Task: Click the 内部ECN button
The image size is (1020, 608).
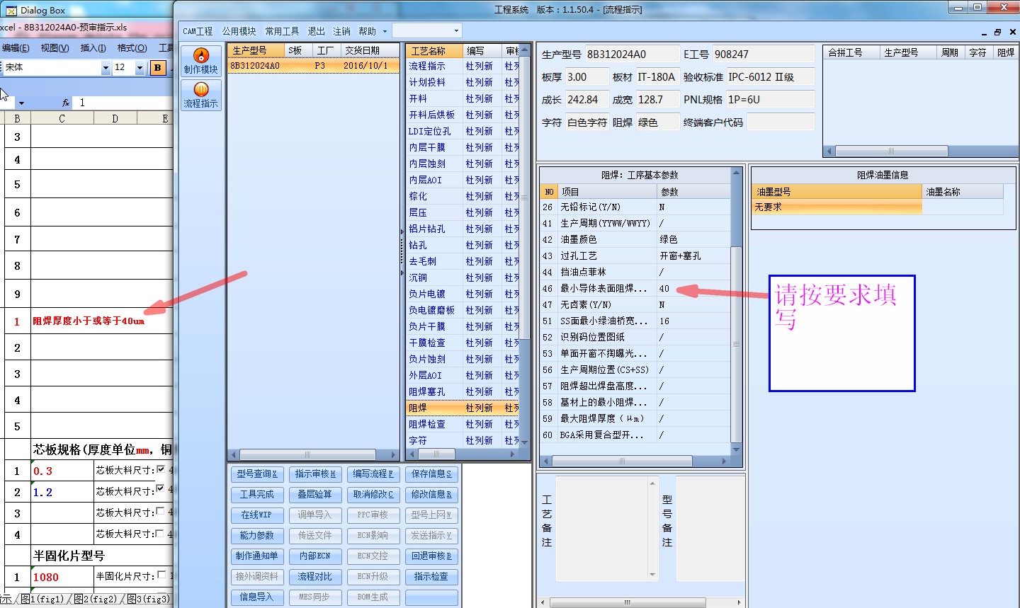Action: pos(315,556)
